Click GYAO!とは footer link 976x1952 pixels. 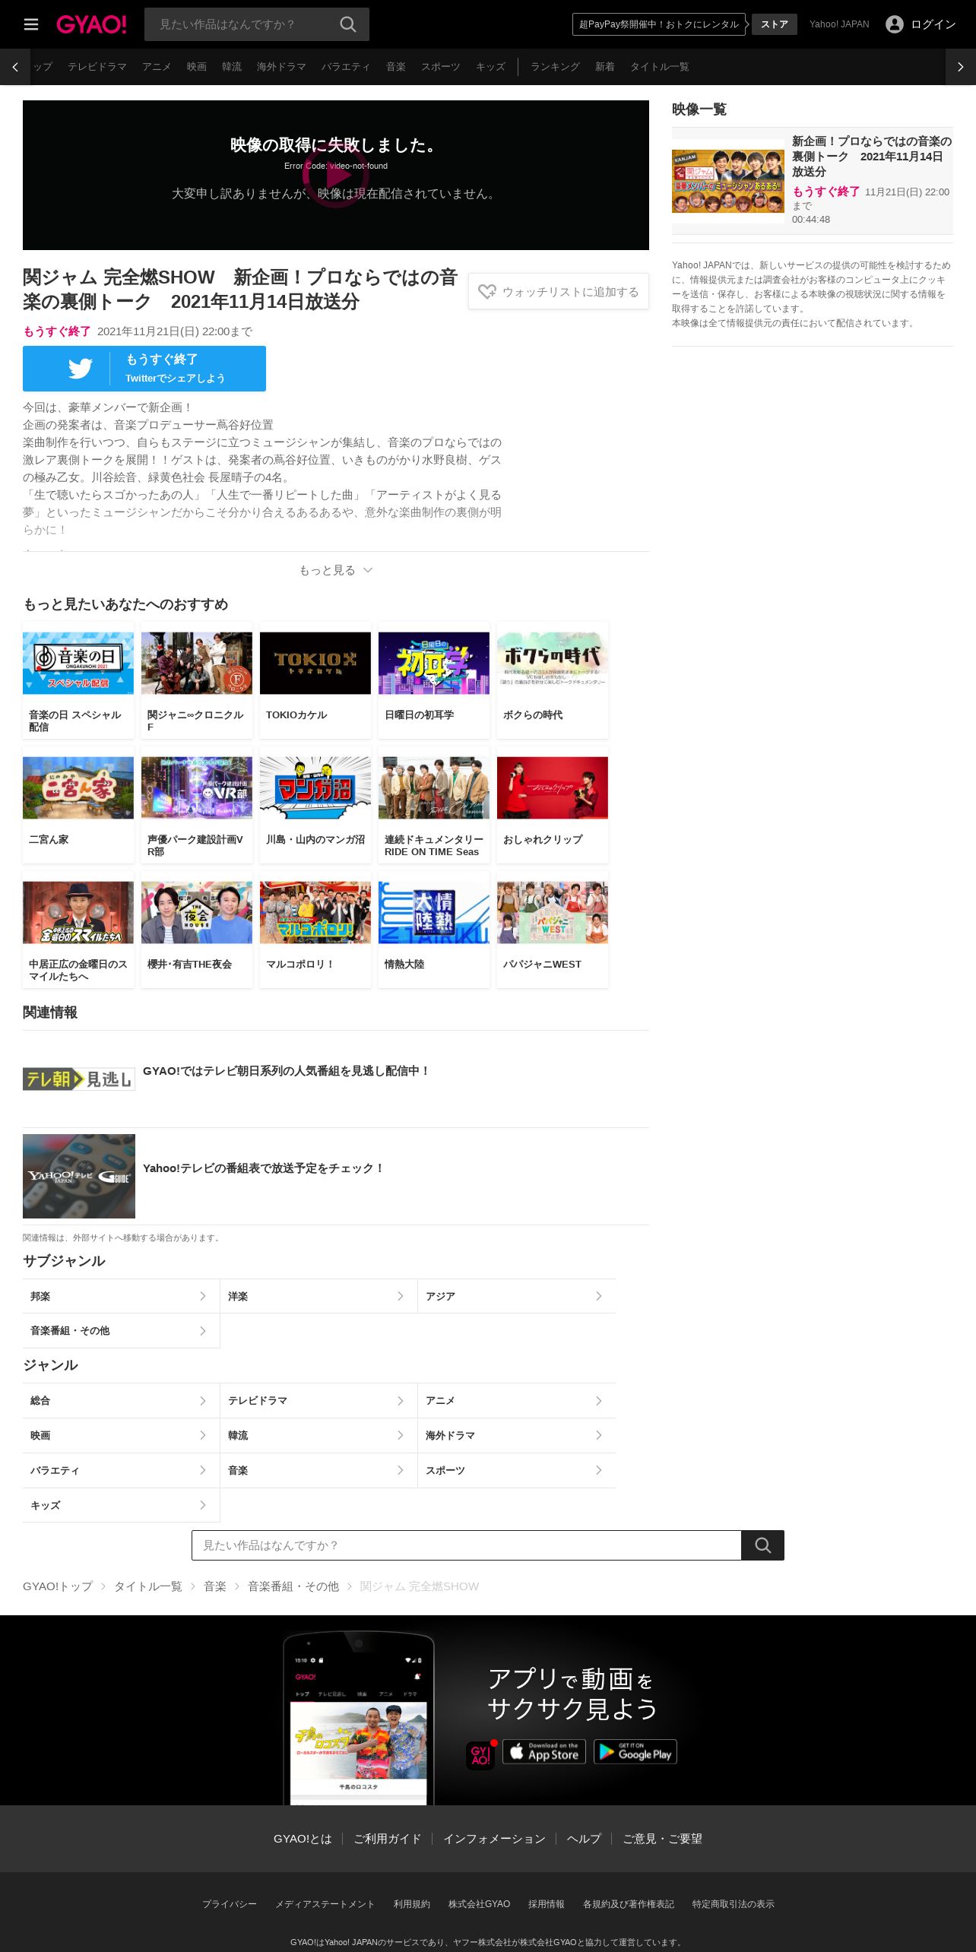click(303, 1839)
